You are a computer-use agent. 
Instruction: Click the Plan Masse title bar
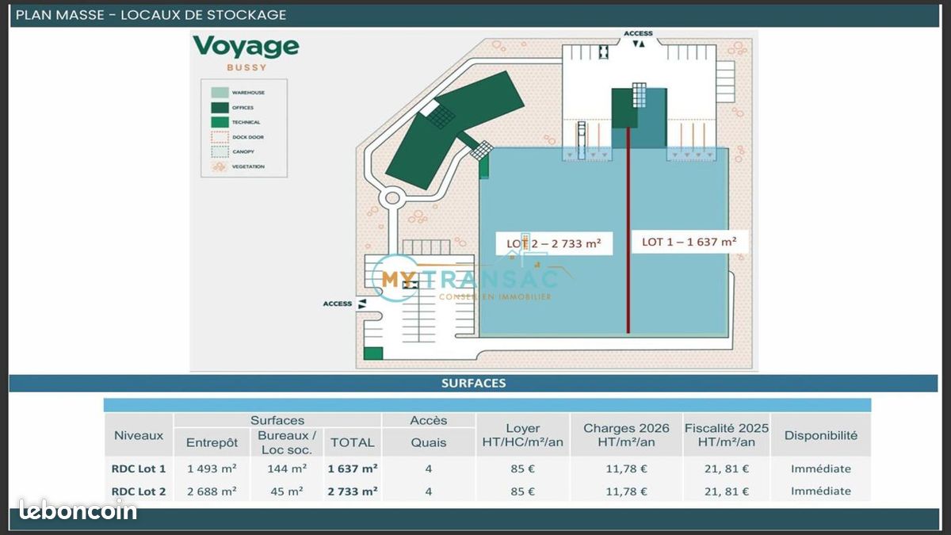coord(473,15)
